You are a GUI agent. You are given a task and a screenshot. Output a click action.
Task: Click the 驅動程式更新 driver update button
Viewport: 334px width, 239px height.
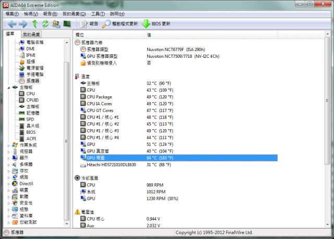pyautogui.click(x=120, y=24)
